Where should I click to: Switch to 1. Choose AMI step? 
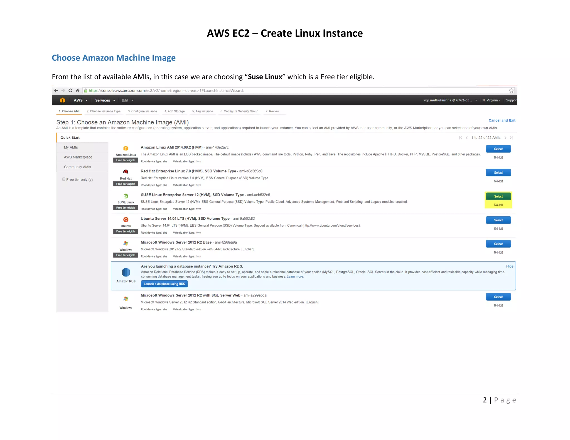pyautogui.click(x=69, y=111)
